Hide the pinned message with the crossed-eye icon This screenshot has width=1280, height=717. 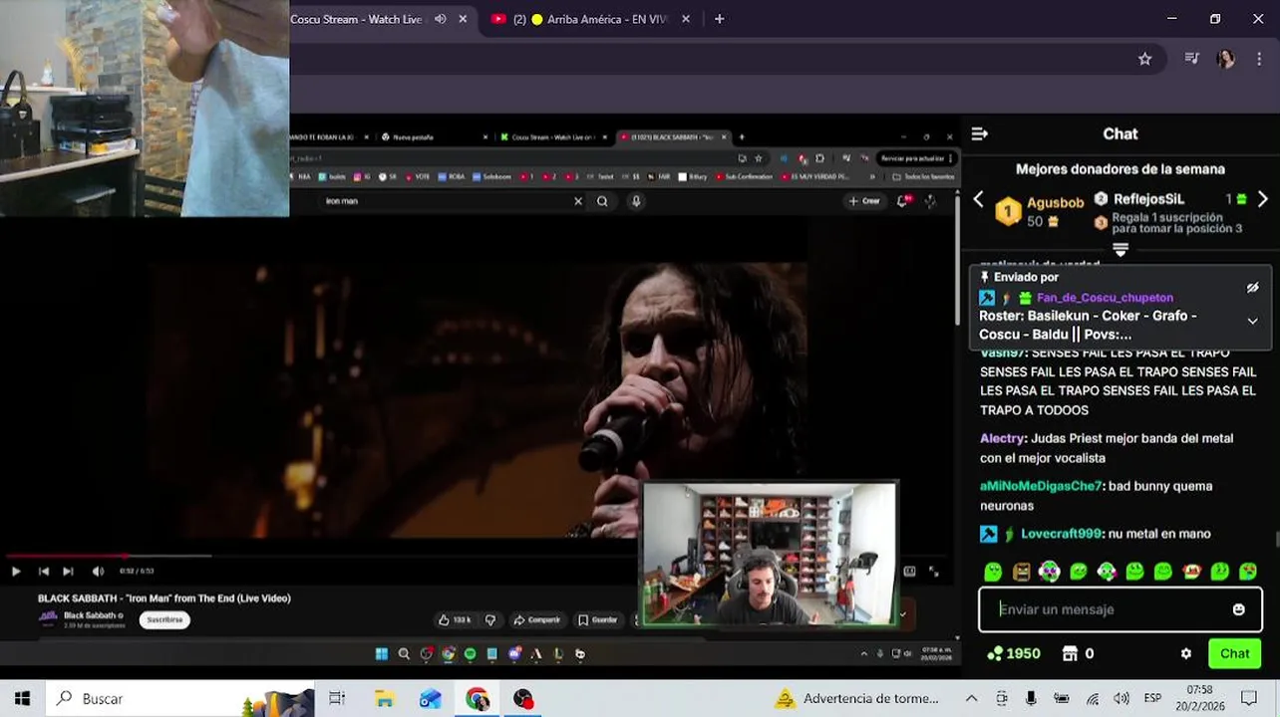(x=1252, y=288)
